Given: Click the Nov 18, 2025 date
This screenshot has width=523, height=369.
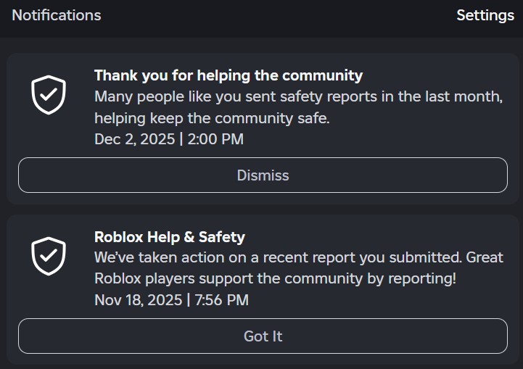Looking at the screenshot, I should 139,300.
